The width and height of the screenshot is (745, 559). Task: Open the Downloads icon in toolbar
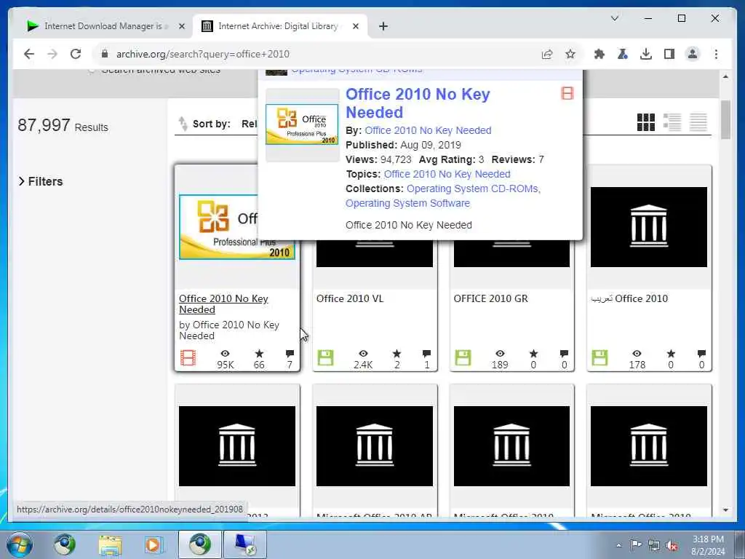[646, 54]
